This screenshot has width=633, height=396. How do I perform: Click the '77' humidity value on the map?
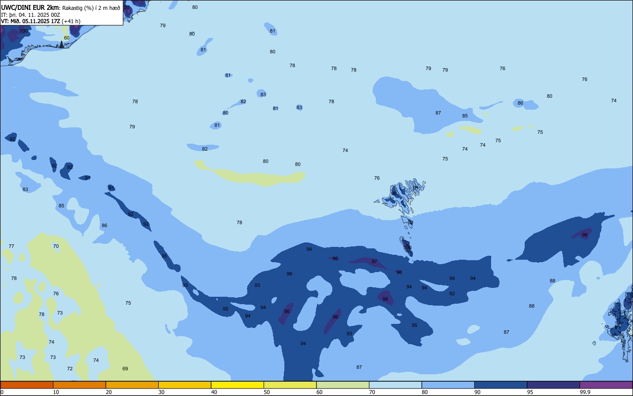[x=11, y=246]
